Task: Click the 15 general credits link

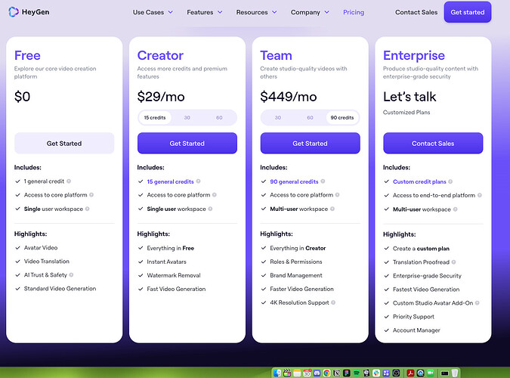Action: click(170, 181)
